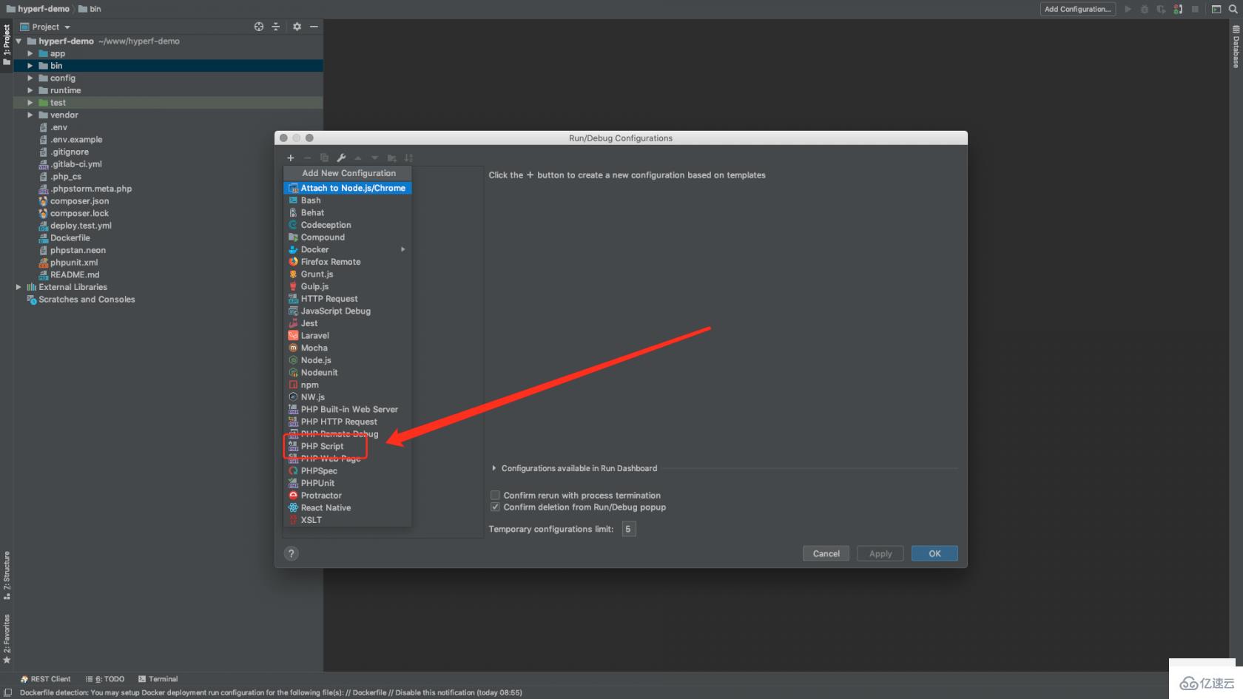Choose PHPUnit from configuration list

(x=347, y=483)
